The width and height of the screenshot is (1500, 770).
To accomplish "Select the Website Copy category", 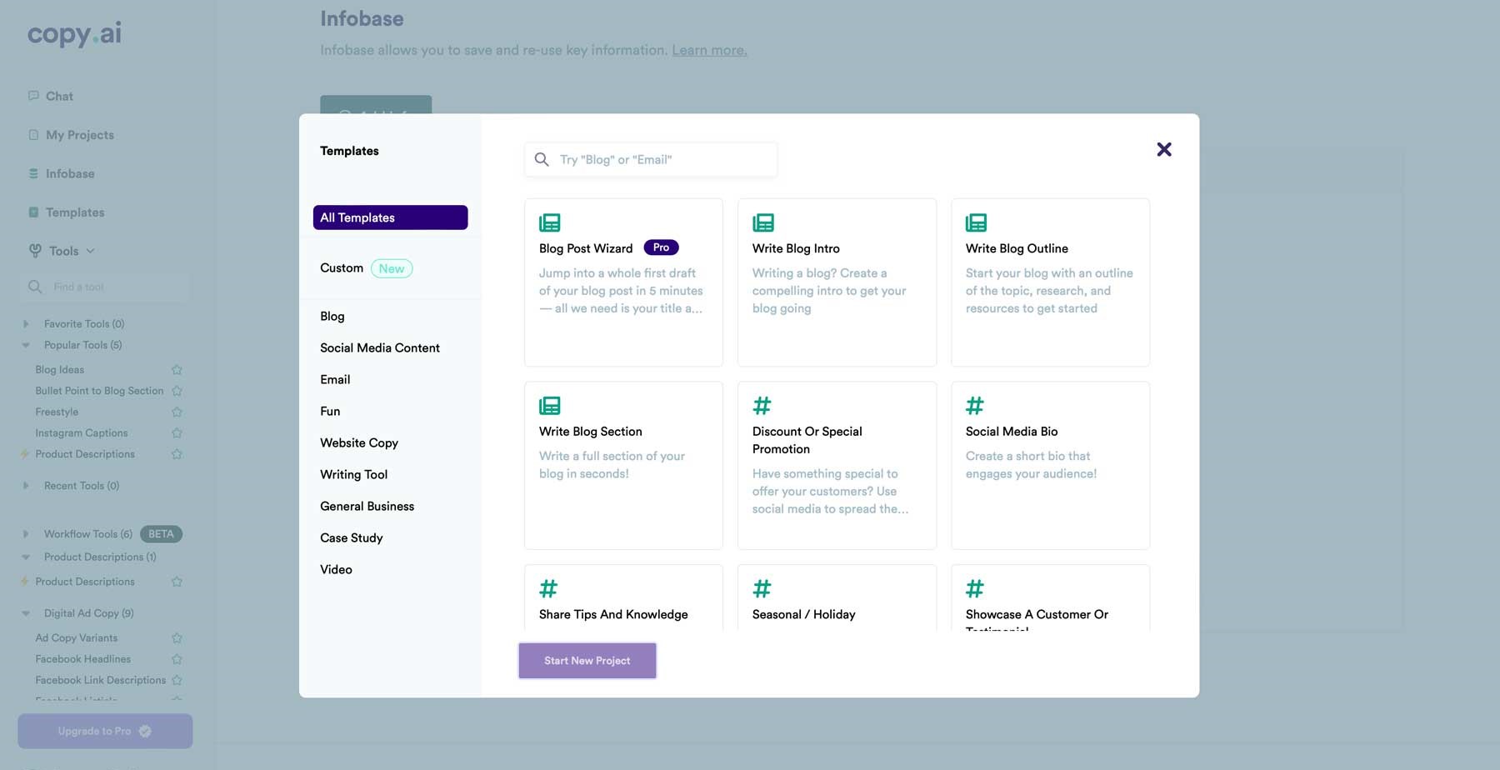I will click(358, 442).
